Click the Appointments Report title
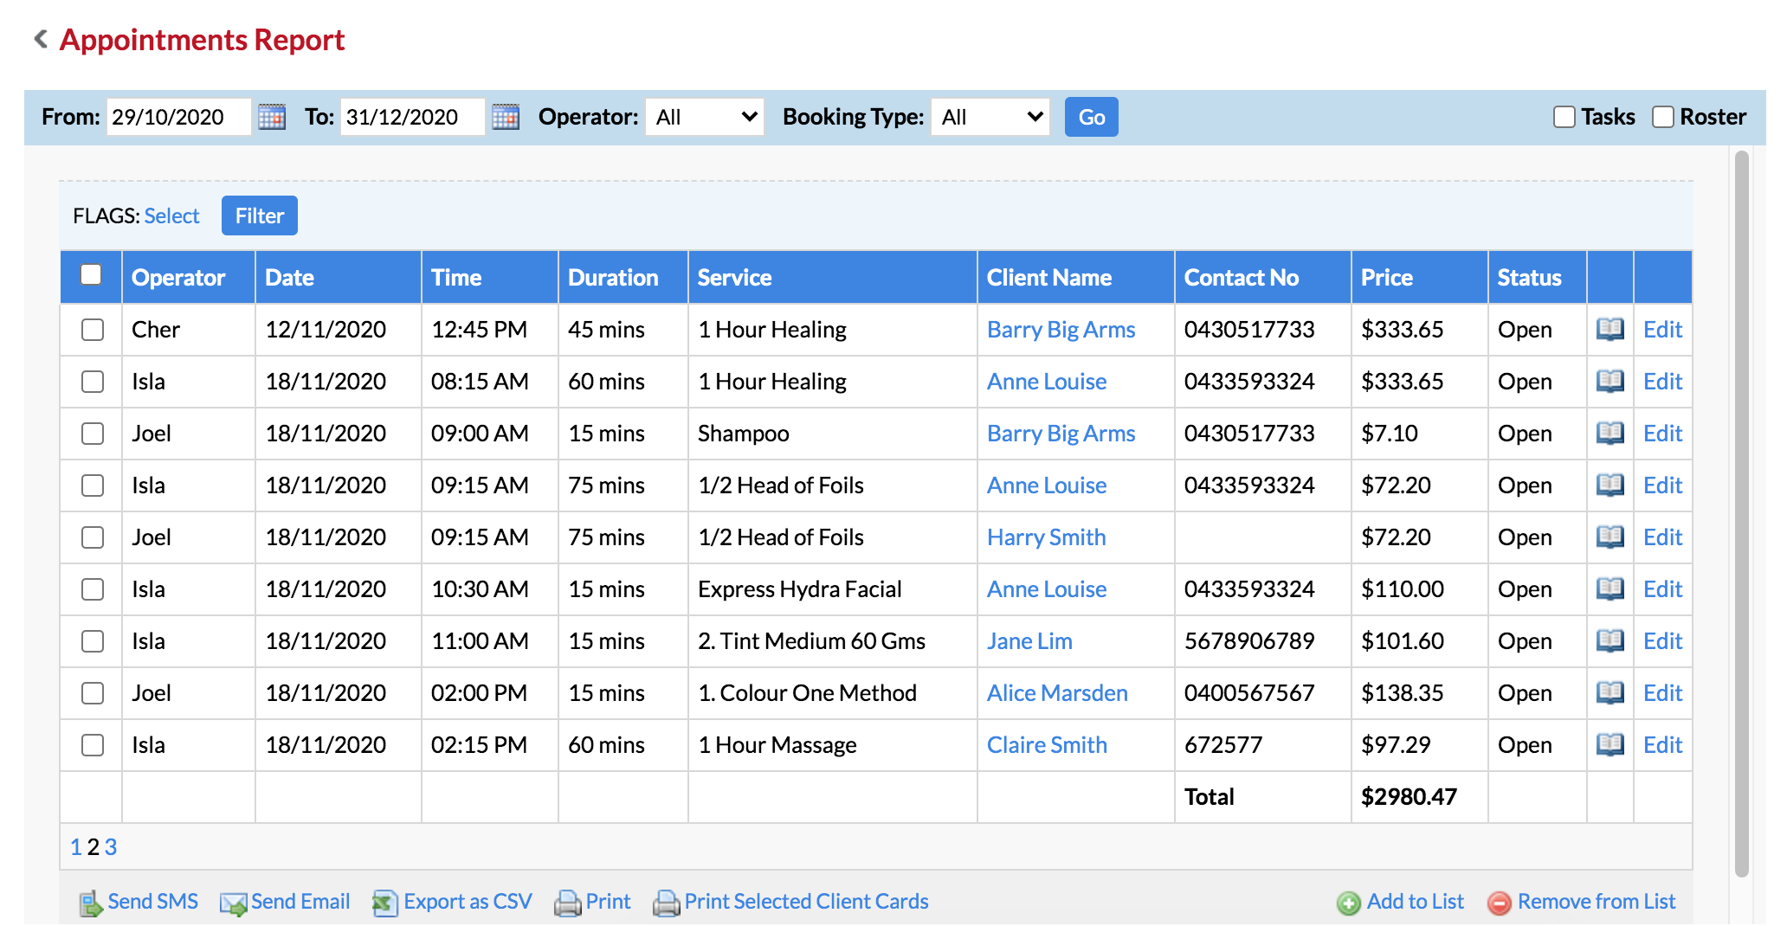 pyautogui.click(x=202, y=40)
